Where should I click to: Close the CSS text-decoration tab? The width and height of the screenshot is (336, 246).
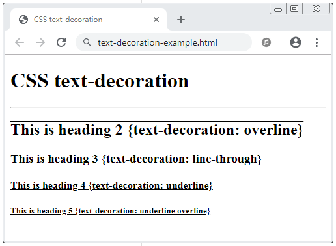pos(156,20)
